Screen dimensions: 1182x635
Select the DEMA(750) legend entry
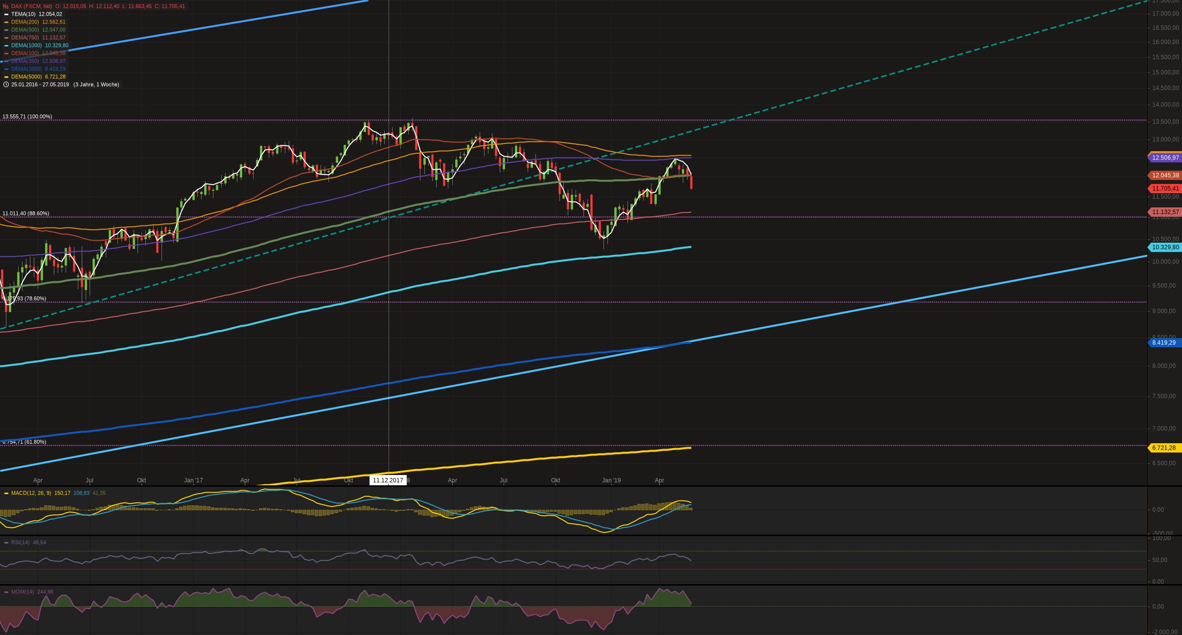tap(25, 38)
